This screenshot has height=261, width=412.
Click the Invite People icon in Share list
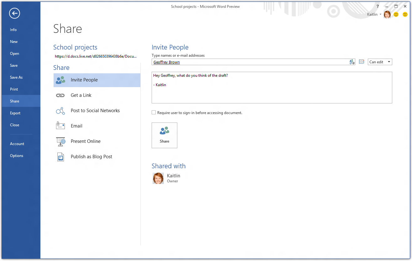[60, 80]
